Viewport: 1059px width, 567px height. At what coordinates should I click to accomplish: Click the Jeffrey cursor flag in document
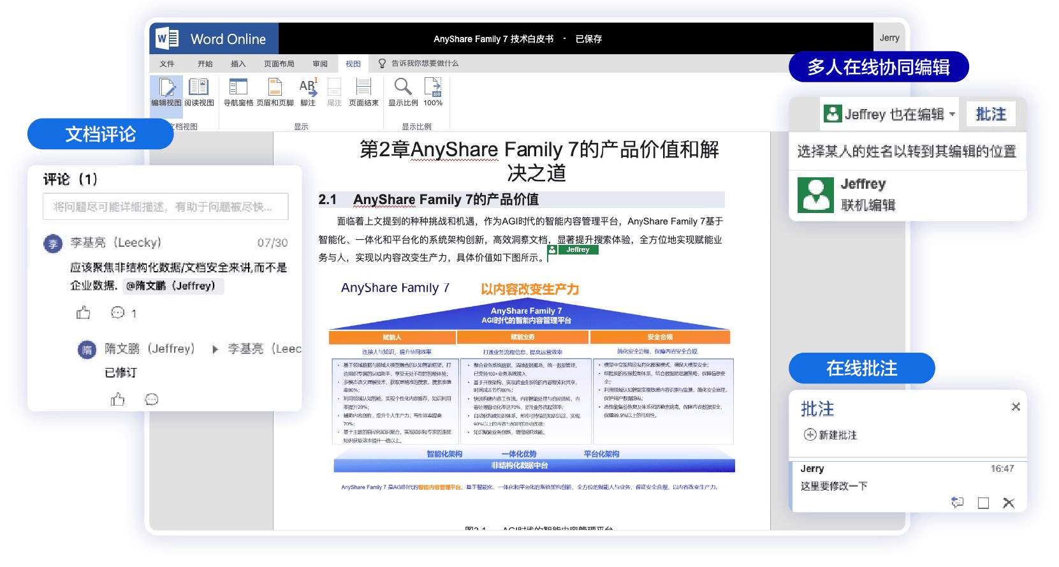pos(573,250)
